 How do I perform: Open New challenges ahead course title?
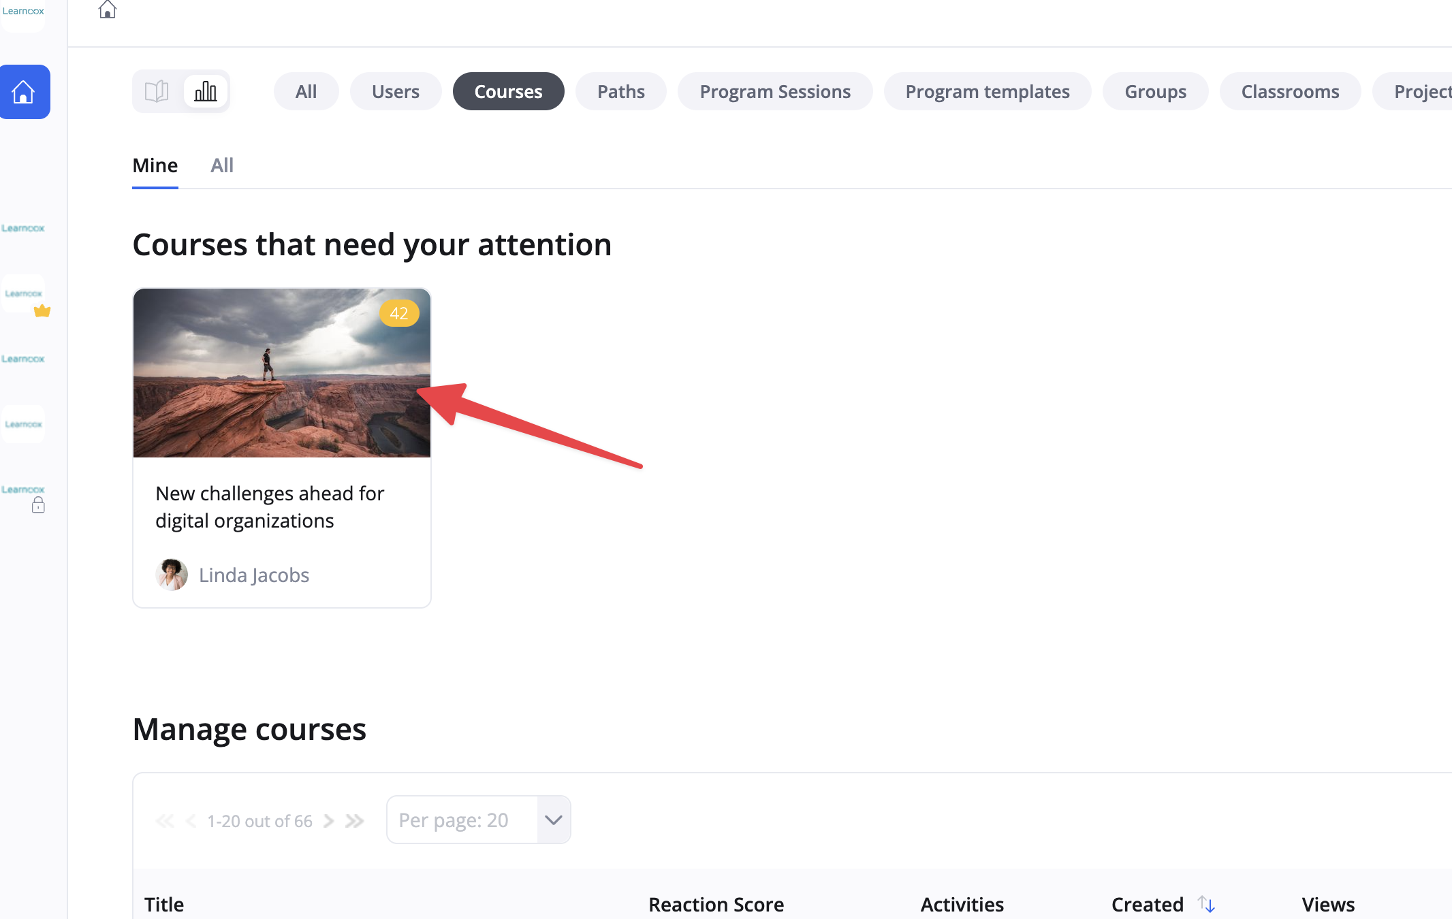[x=270, y=506]
